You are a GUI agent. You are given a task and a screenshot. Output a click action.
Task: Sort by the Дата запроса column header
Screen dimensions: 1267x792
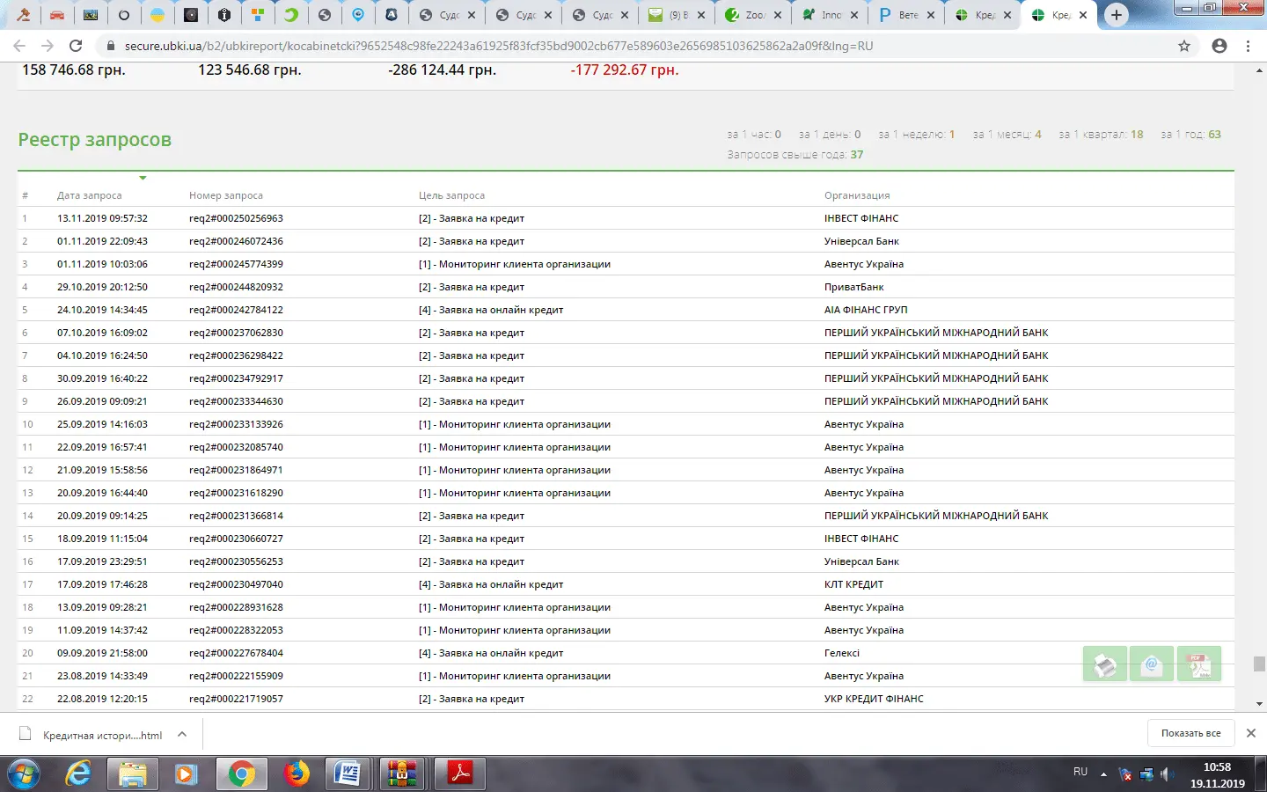pyautogui.click(x=90, y=195)
